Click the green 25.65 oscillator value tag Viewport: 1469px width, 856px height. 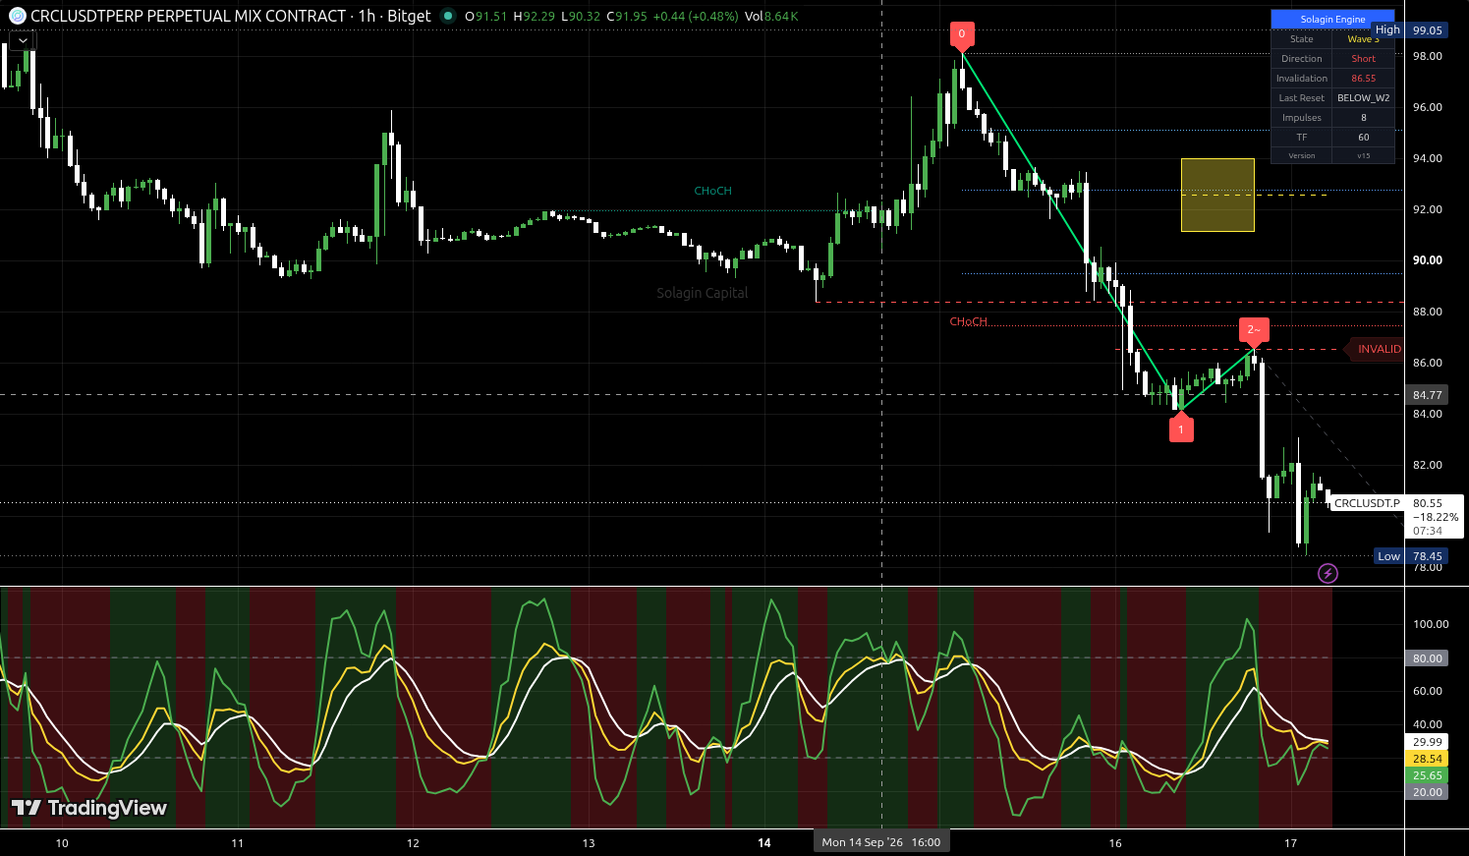(1427, 775)
